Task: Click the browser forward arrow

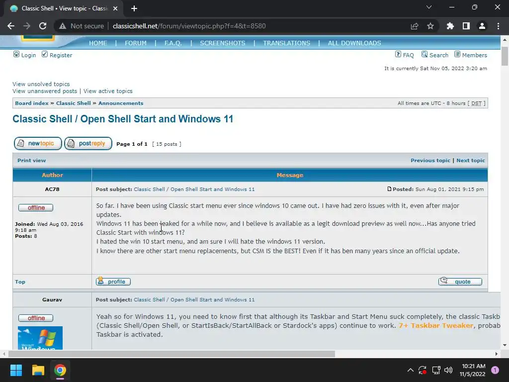Action: (x=27, y=26)
